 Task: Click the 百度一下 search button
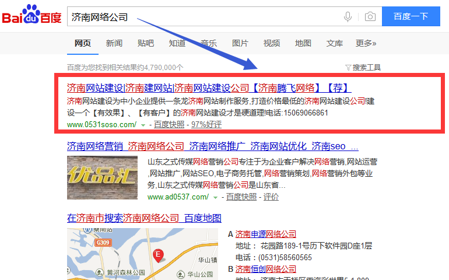[411, 16]
